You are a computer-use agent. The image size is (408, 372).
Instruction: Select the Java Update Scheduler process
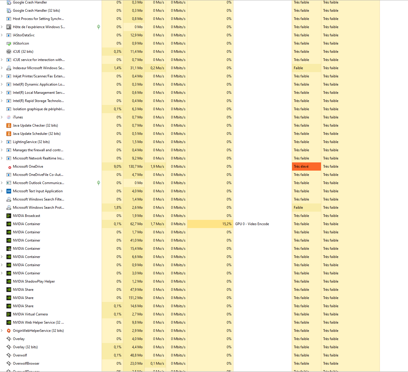pyautogui.click(x=37, y=134)
